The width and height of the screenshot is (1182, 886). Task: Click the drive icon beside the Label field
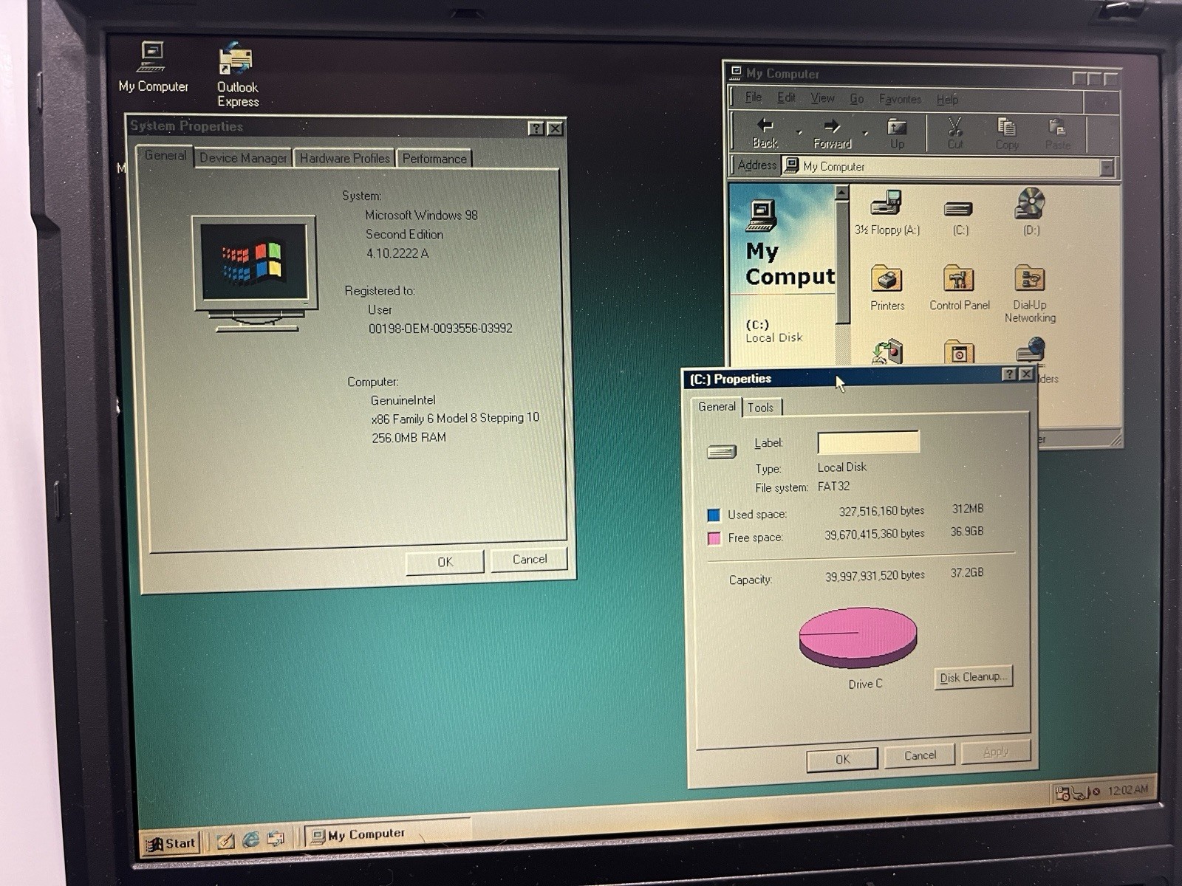click(721, 451)
